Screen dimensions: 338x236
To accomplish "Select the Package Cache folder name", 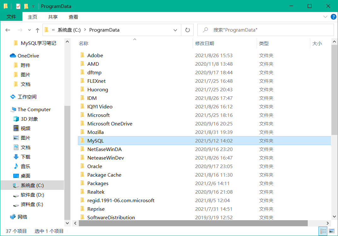I will [x=104, y=175].
